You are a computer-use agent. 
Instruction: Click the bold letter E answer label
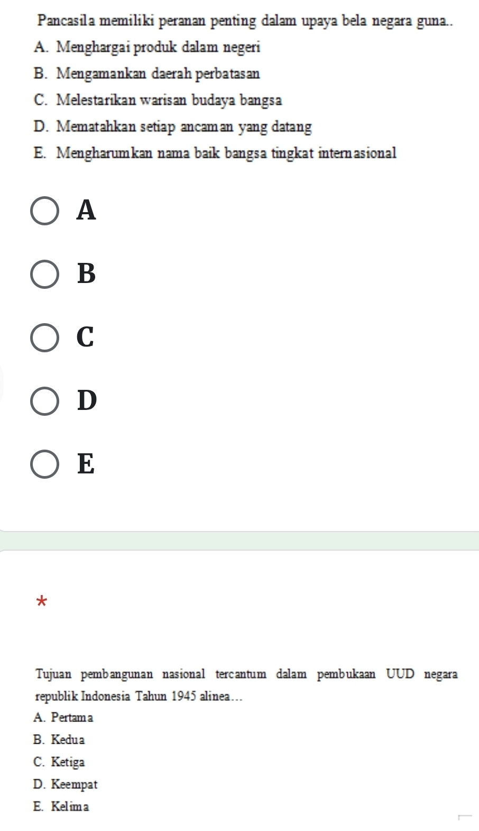[x=86, y=464]
